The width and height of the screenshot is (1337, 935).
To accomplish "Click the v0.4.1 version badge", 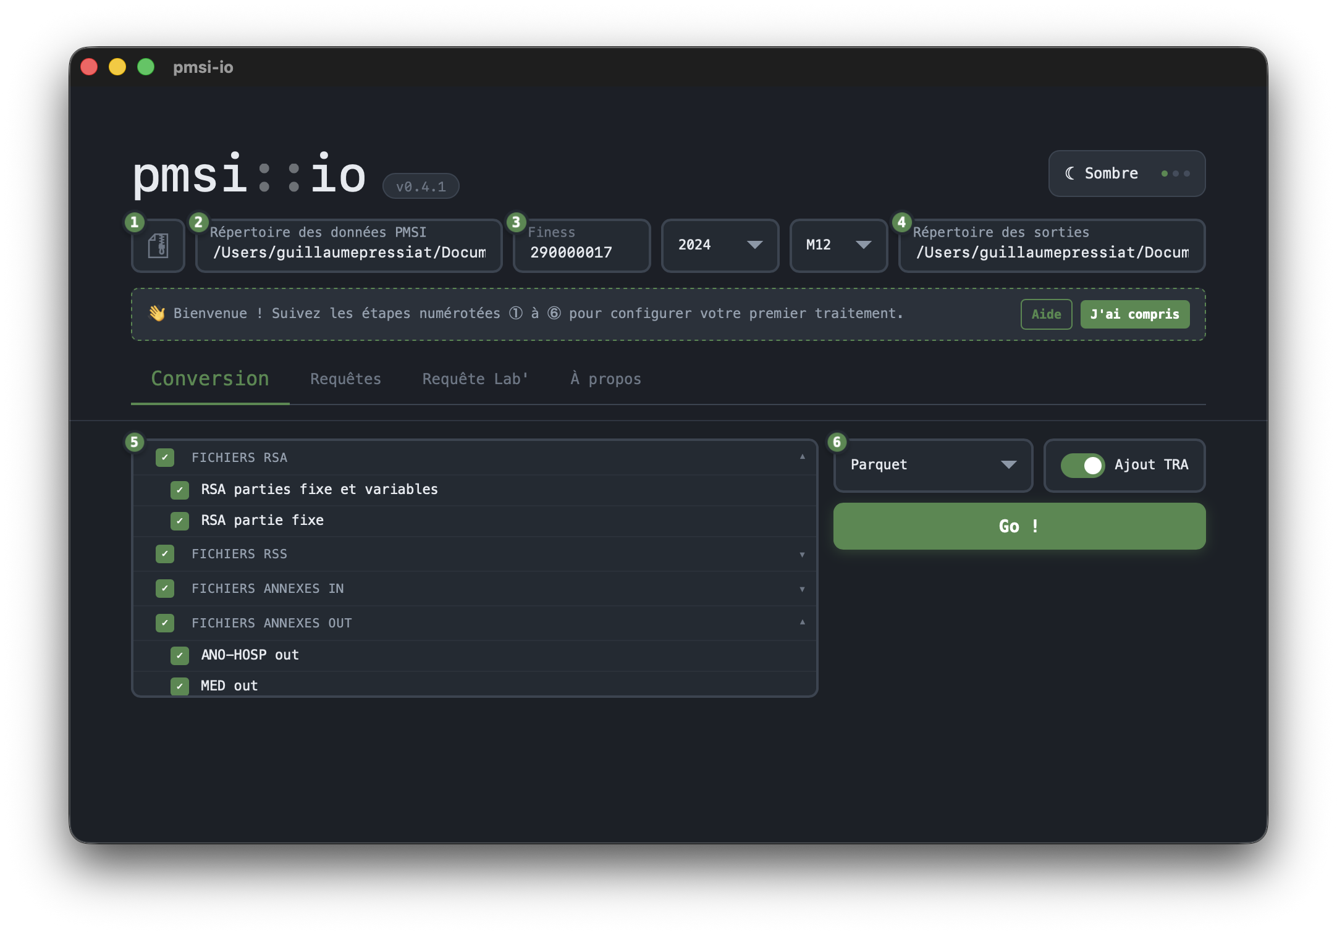I will pyautogui.click(x=421, y=187).
